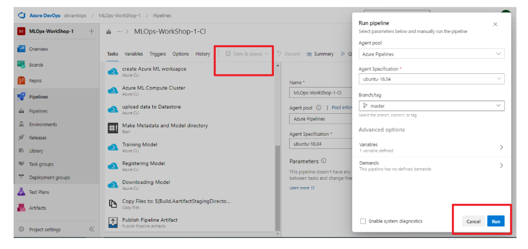Click the Copy Files task icon
The width and height of the screenshot is (528, 249).
112,203
